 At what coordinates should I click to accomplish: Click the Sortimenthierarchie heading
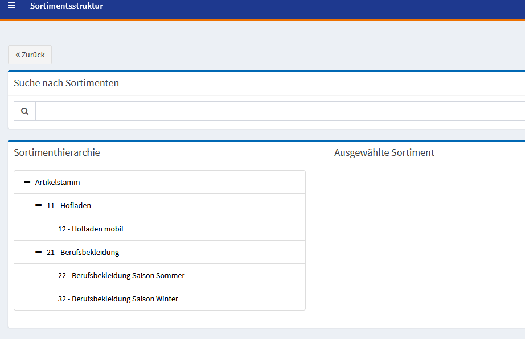pyautogui.click(x=57, y=152)
